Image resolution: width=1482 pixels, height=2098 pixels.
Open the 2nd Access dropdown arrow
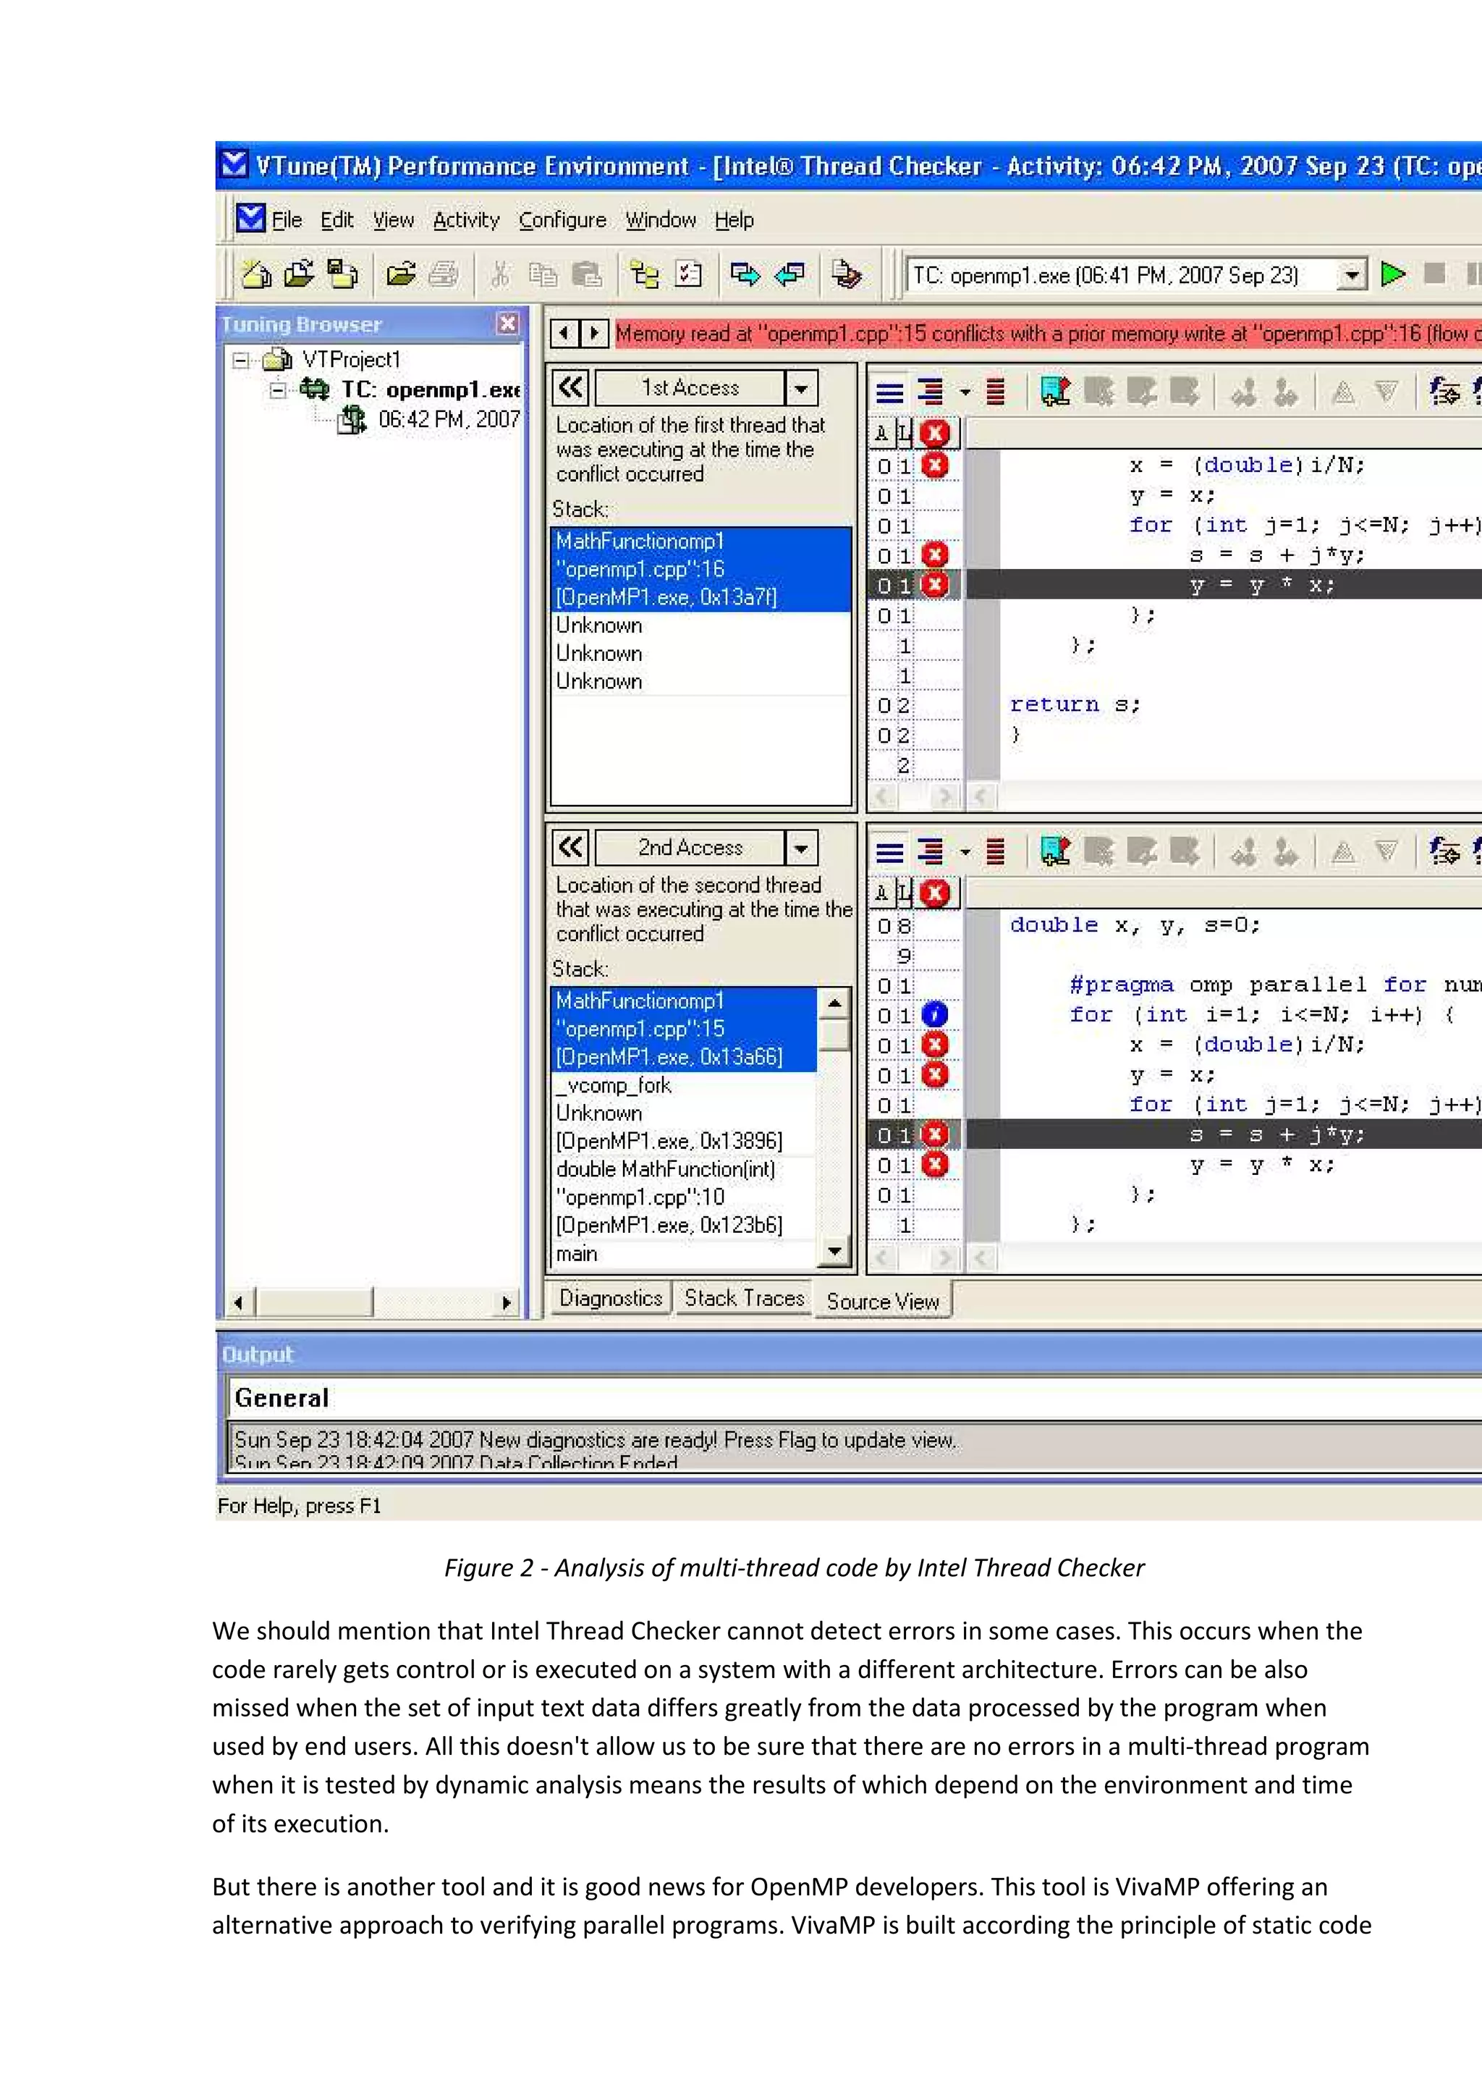[801, 848]
